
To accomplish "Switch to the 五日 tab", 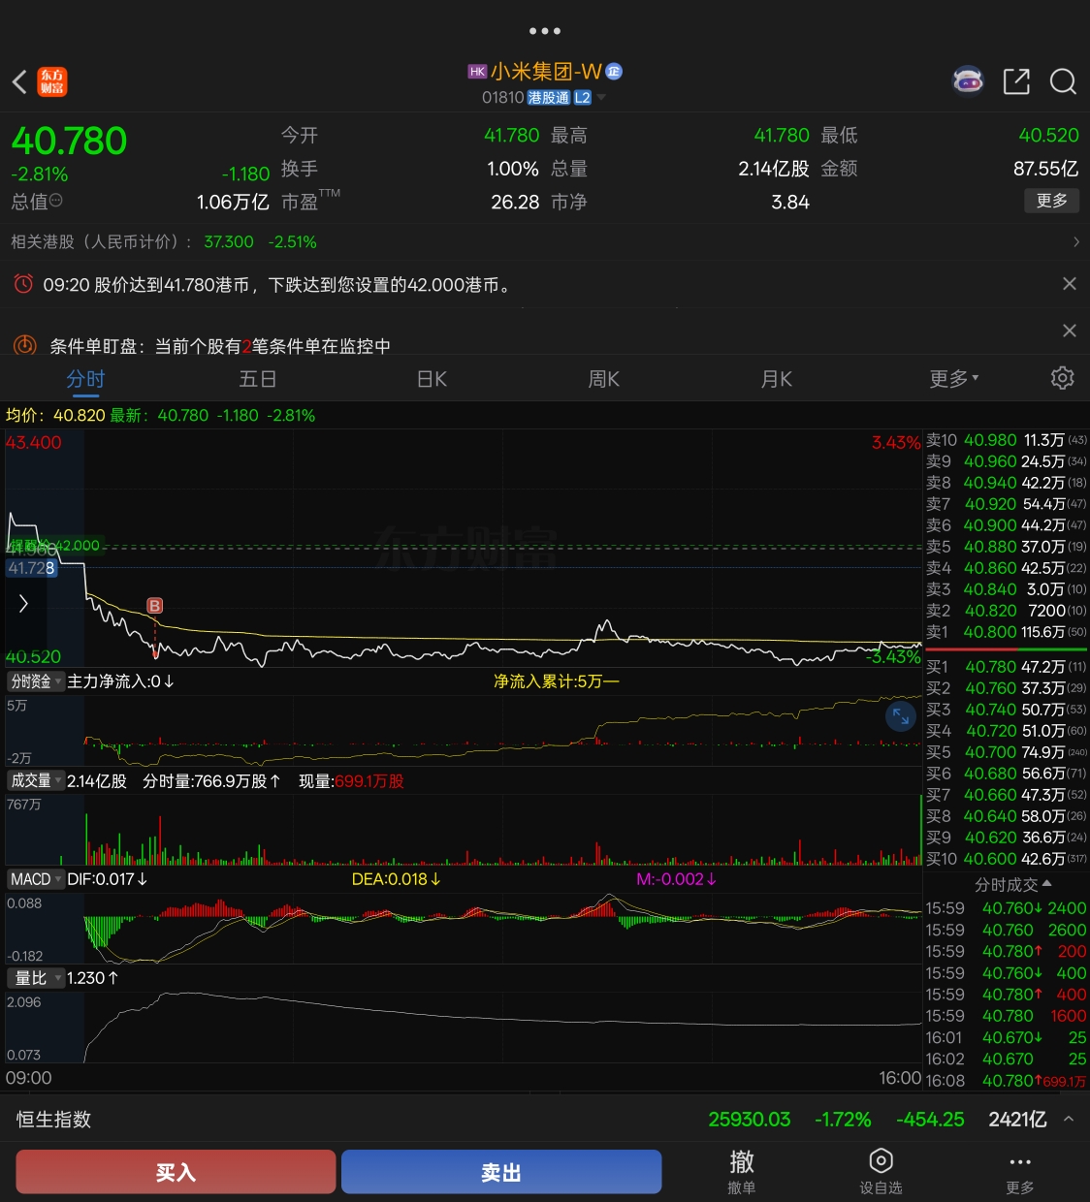I will click(258, 379).
